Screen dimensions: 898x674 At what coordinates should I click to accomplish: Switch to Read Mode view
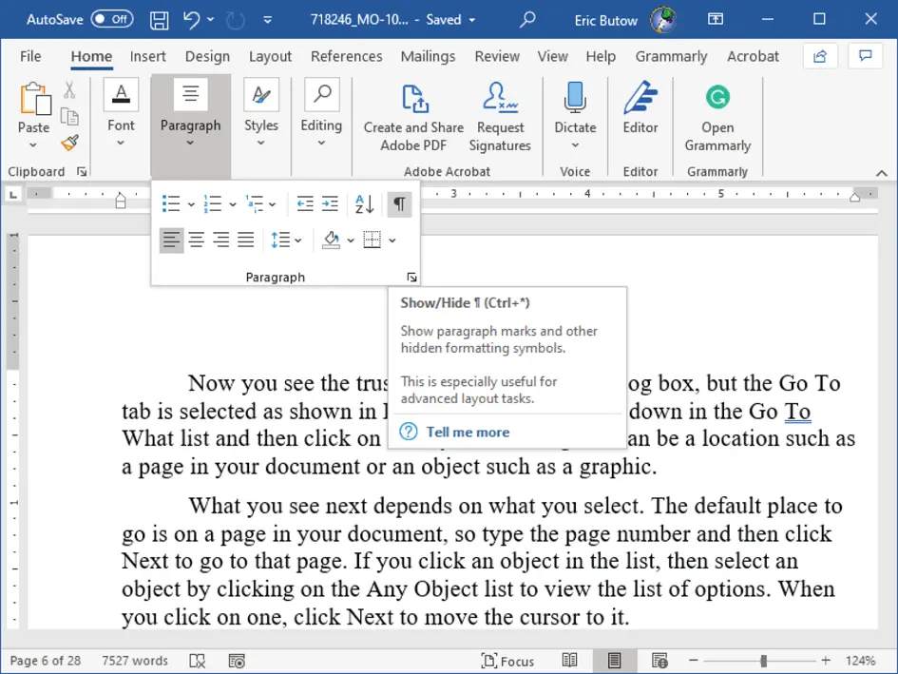569,661
